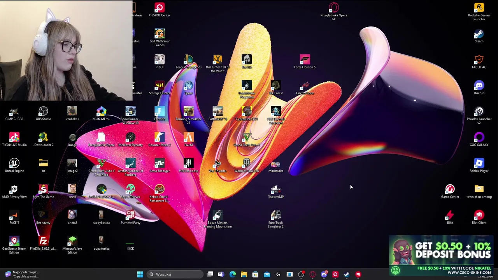
Task: Launch Golf With Your Friends shortcut
Action: 160,38
